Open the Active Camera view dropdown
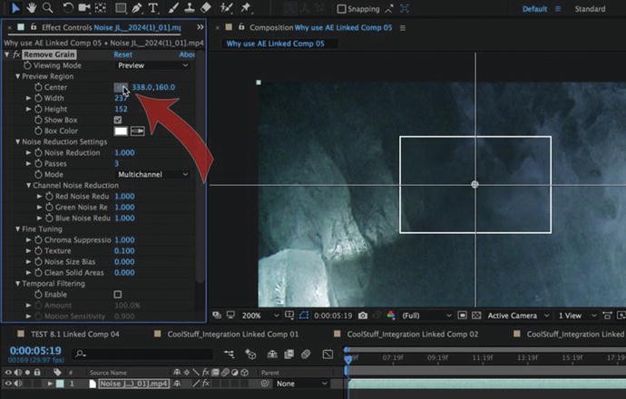The height and width of the screenshot is (399, 626). pyautogui.click(x=518, y=316)
